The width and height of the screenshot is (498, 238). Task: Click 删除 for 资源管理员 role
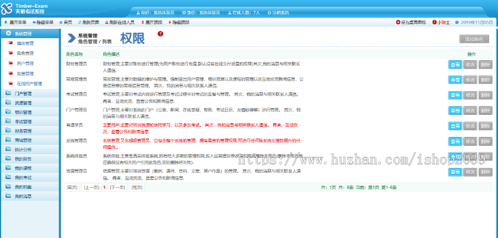pos(485,172)
